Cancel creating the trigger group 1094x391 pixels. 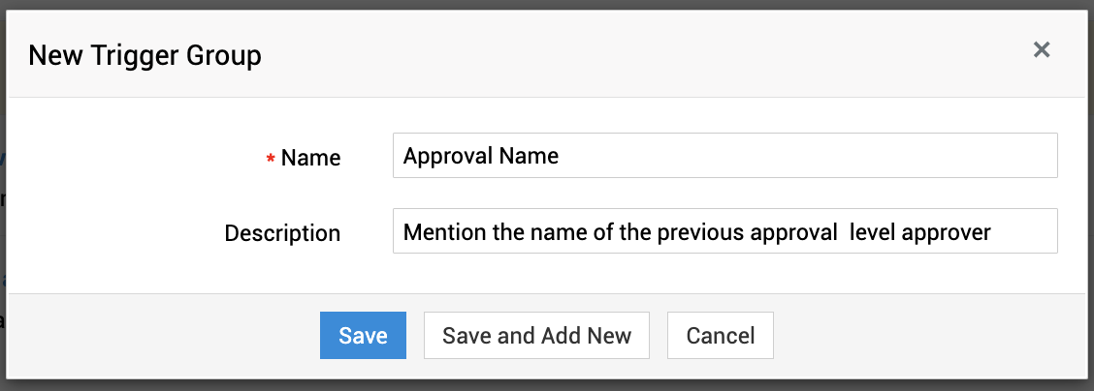[720, 336]
